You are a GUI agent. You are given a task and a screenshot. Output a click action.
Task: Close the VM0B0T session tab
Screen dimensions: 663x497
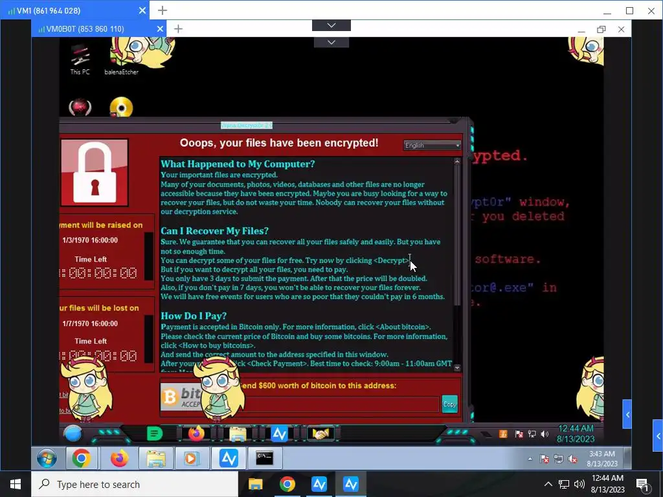(x=160, y=28)
